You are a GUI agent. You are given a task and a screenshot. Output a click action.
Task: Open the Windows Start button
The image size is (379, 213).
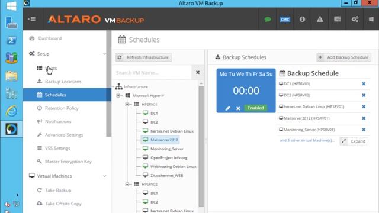coord(11,6)
